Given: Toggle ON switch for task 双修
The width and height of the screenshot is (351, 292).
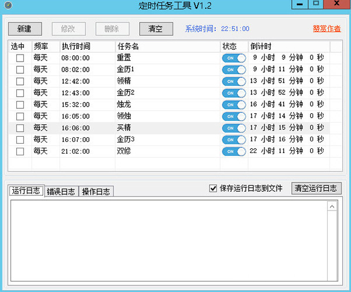Looking at the screenshot, I should [x=234, y=151].
